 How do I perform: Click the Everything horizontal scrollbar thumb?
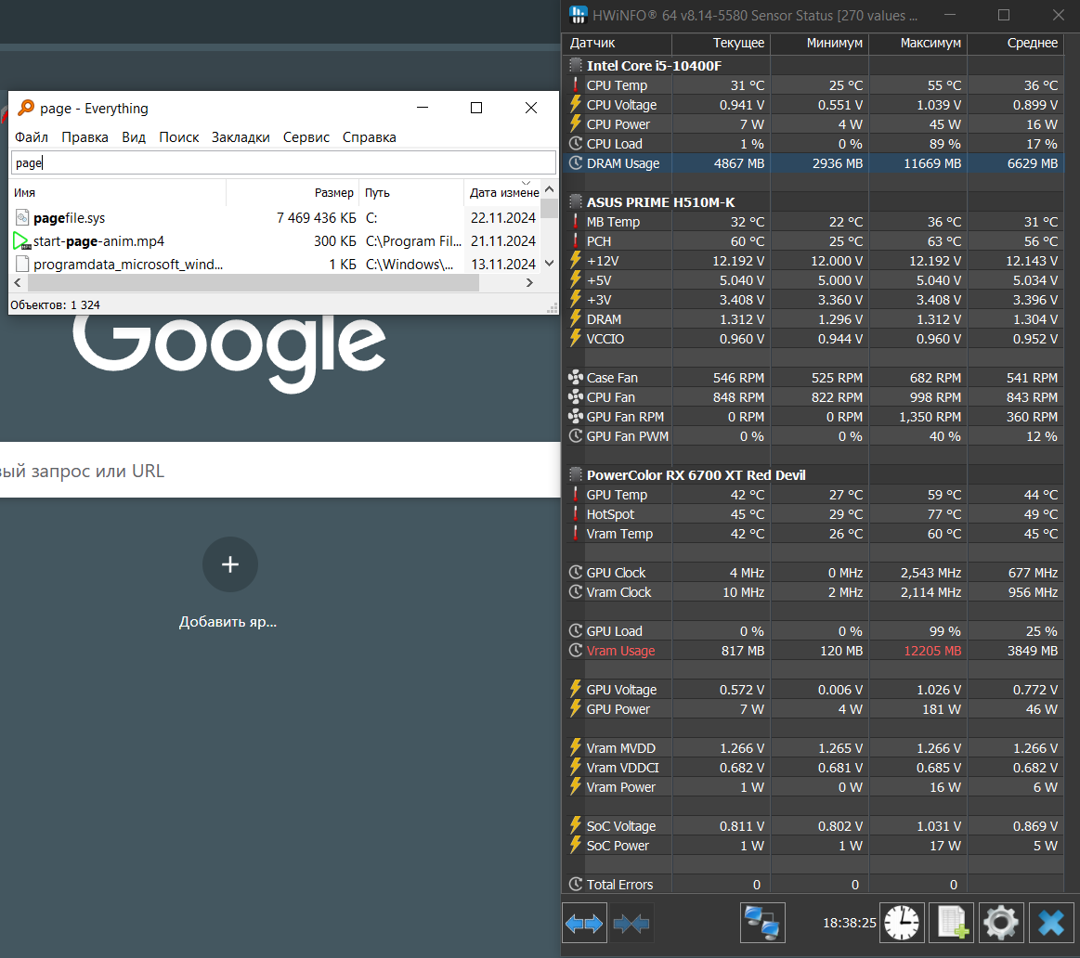coord(254,282)
